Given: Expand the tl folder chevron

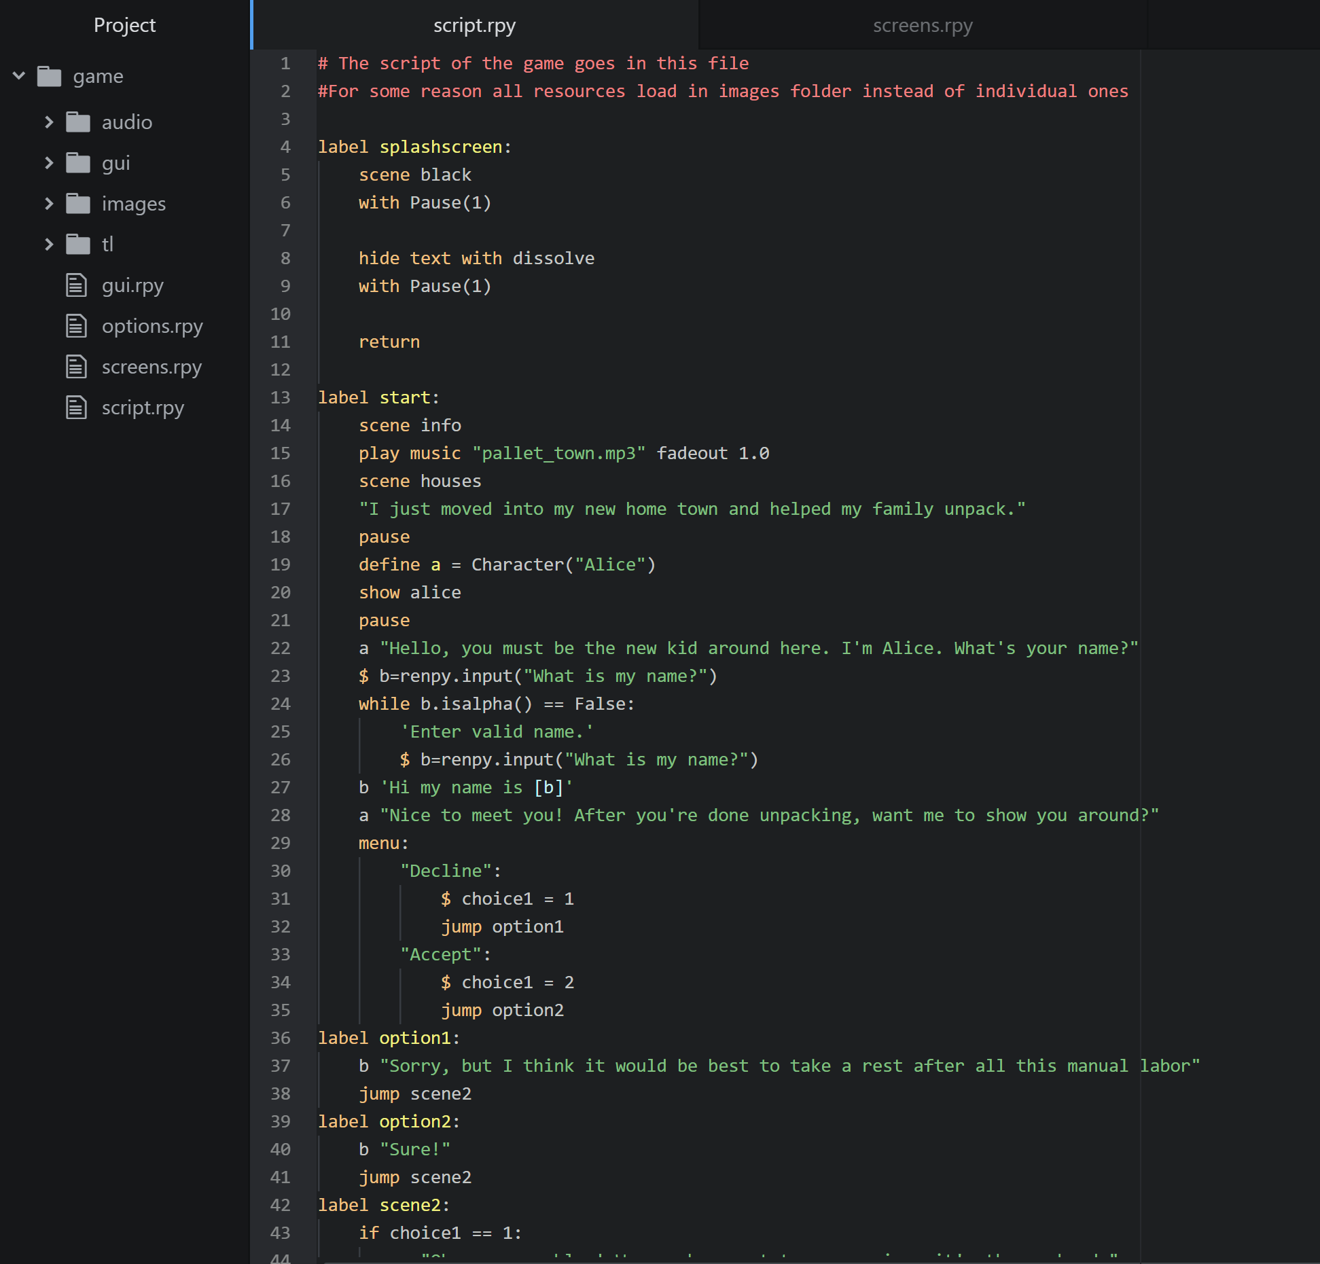Looking at the screenshot, I should [x=48, y=245].
